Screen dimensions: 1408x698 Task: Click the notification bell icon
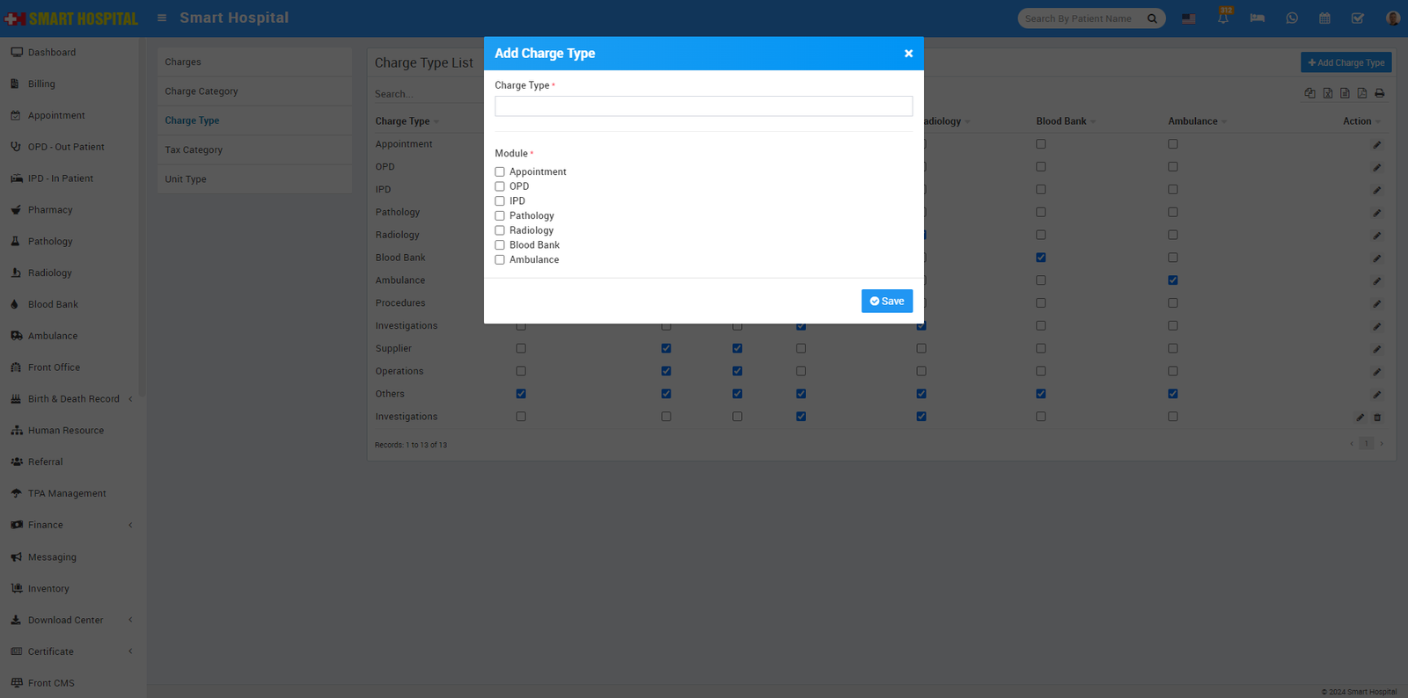point(1222,18)
